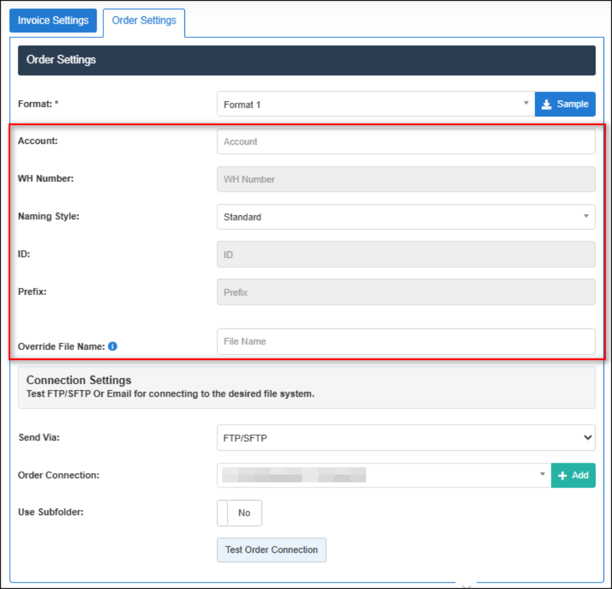Select the Order Settings tab
612x589 pixels.
pyautogui.click(x=144, y=20)
